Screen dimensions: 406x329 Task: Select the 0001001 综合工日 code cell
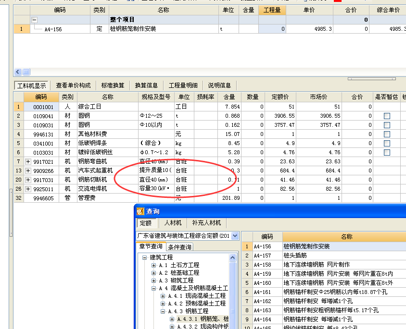tap(41, 107)
